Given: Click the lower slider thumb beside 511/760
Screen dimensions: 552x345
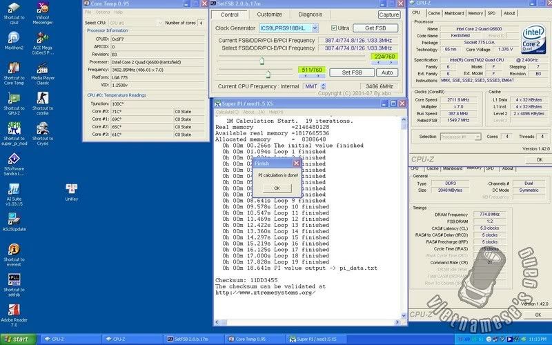Looking at the screenshot, I should 268,74.
